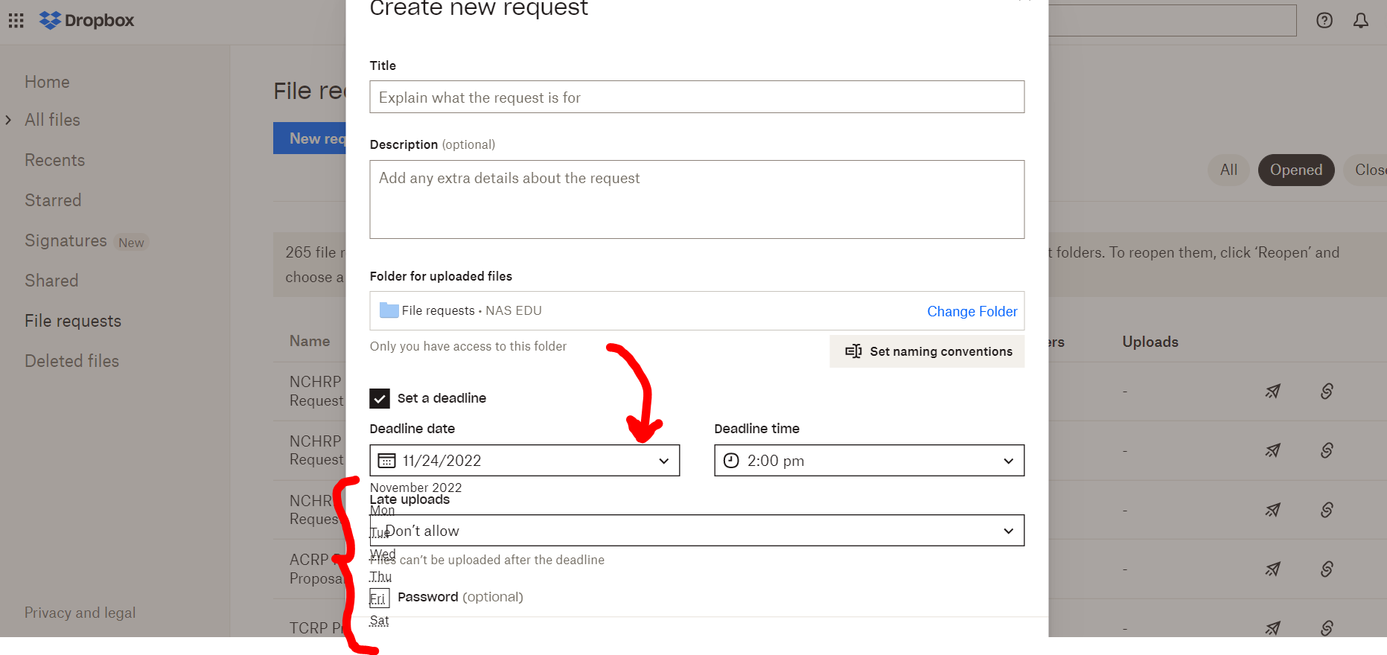Click copy link icon in second NCHRP row
This screenshot has width=1387, height=655.
coord(1327,450)
